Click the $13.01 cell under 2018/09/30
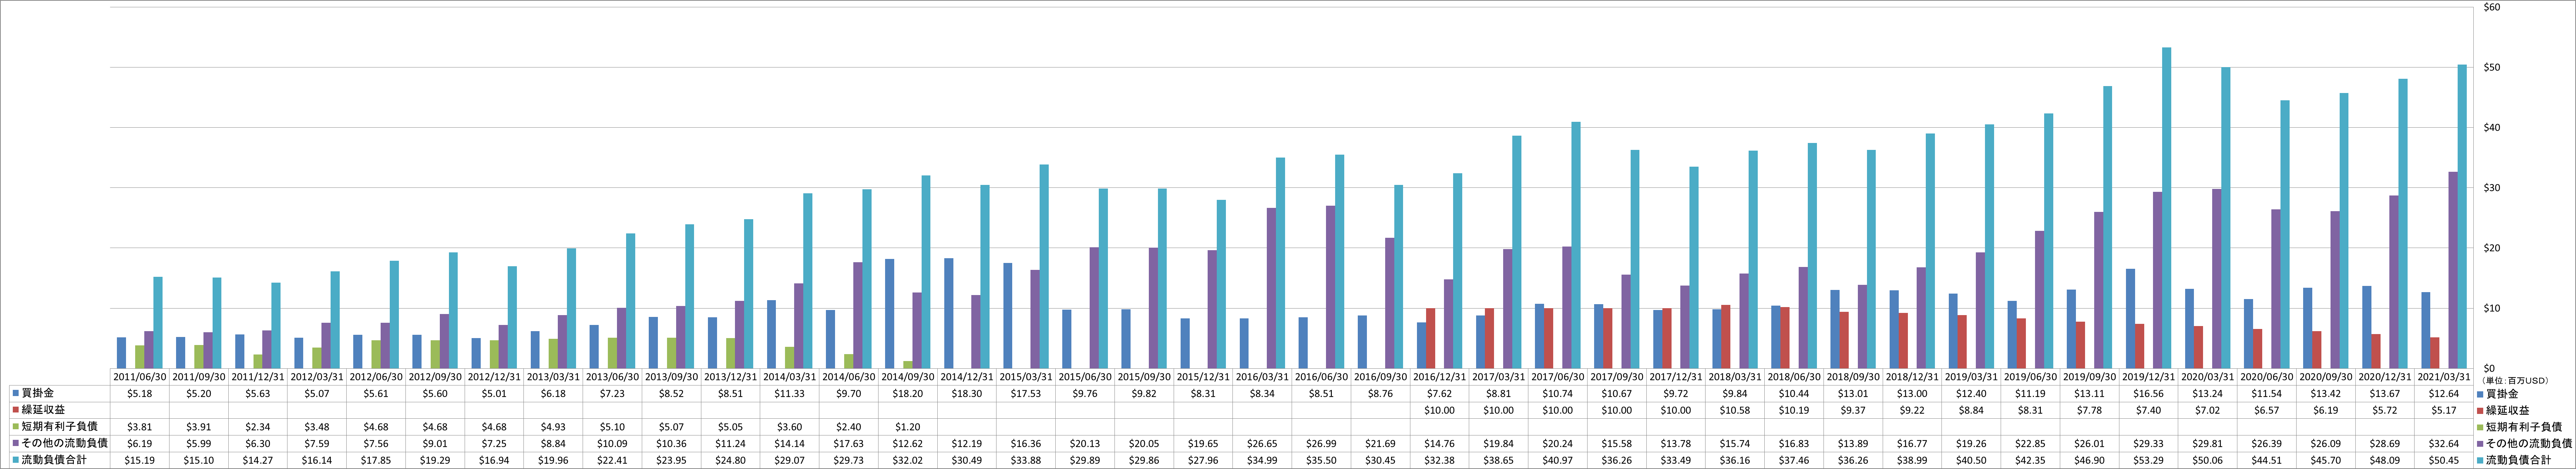This screenshot has height=469, width=2576. (x=1853, y=394)
